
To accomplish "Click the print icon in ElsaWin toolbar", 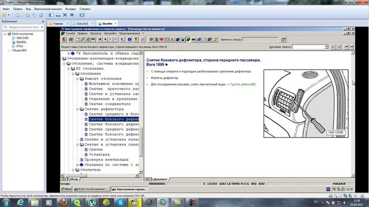I will click(70, 40).
